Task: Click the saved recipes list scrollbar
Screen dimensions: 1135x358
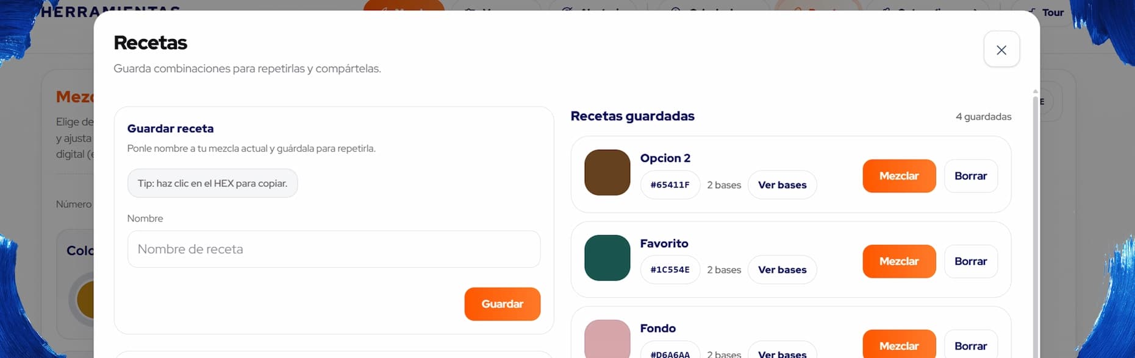Action: pos(1035,225)
